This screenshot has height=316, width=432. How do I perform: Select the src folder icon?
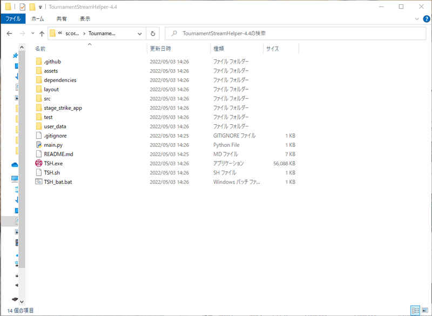[x=39, y=99]
